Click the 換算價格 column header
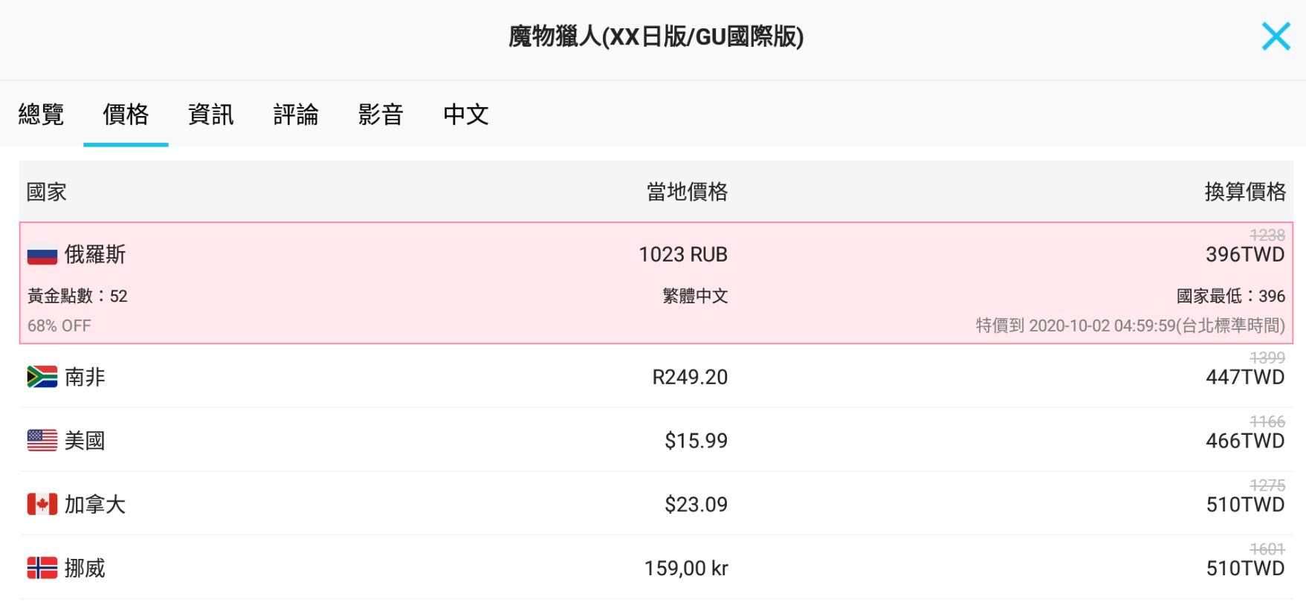The width and height of the screenshot is (1306, 602). [x=1245, y=192]
